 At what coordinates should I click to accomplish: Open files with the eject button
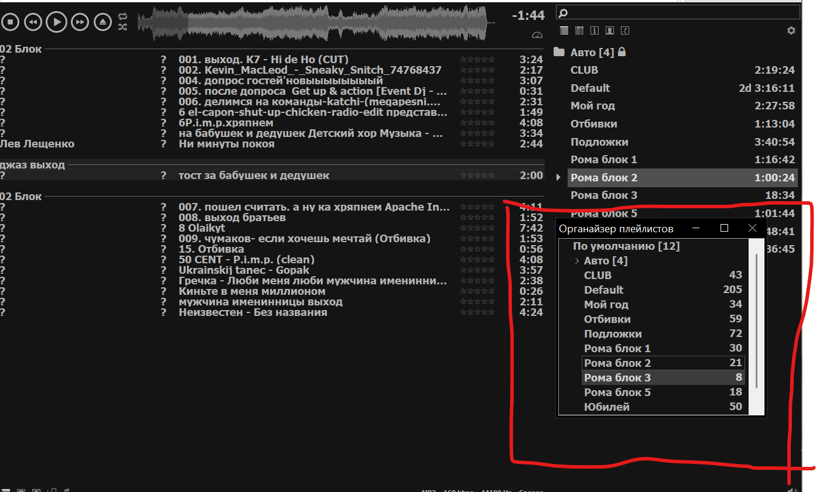[x=103, y=22]
